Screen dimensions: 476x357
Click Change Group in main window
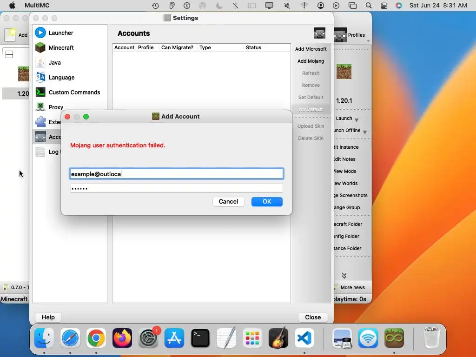coord(347,208)
